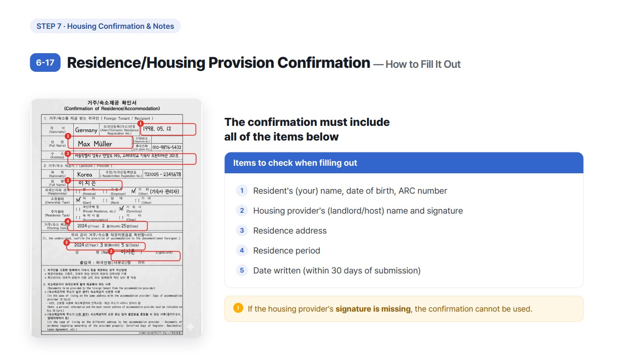Click the Max Müller full name field
Viewport: 639px width, 359px height.
tap(100, 142)
